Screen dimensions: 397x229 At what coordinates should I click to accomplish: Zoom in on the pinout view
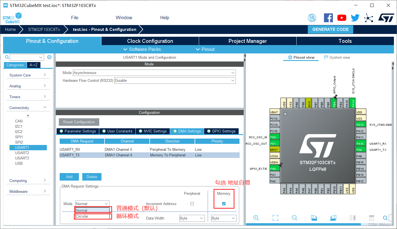[x=256, y=218]
